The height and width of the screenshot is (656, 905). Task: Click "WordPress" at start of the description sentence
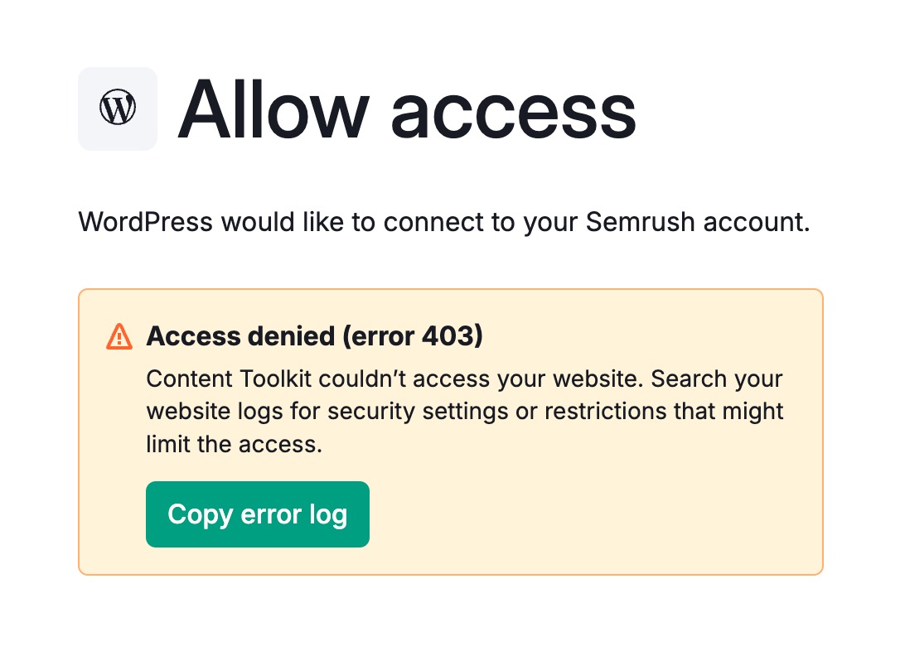pyautogui.click(x=145, y=222)
